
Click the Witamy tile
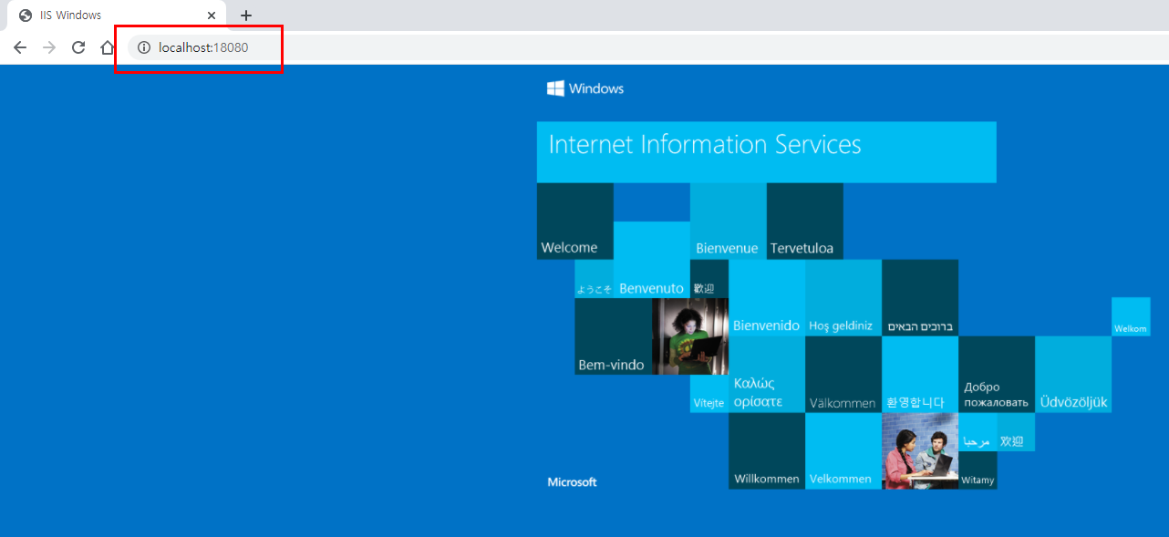(x=977, y=470)
